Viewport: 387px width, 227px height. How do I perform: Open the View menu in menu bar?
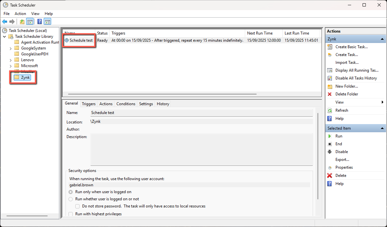click(x=35, y=14)
